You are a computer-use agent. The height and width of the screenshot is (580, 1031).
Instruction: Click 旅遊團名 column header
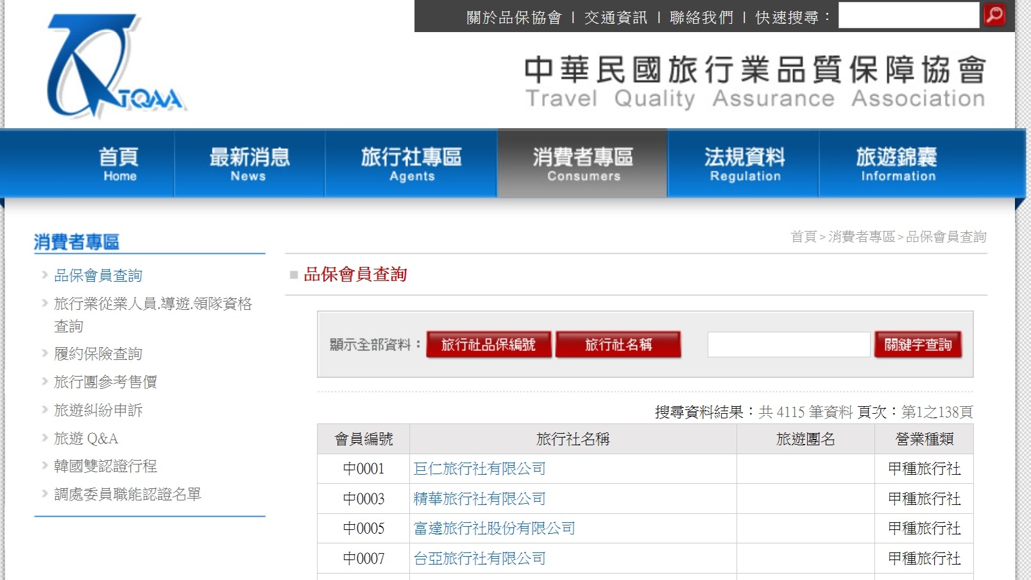[x=806, y=439]
